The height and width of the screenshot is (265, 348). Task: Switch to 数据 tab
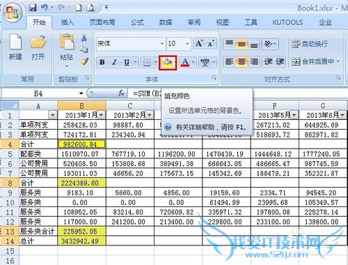pos(166,22)
